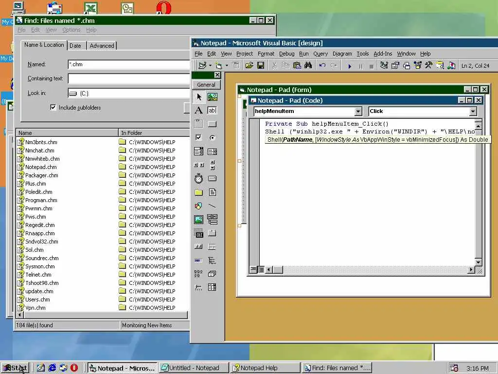Image resolution: width=498 pixels, height=374 pixels.
Task: Switch to the Date tab in Find
Action: pyautogui.click(x=75, y=46)
